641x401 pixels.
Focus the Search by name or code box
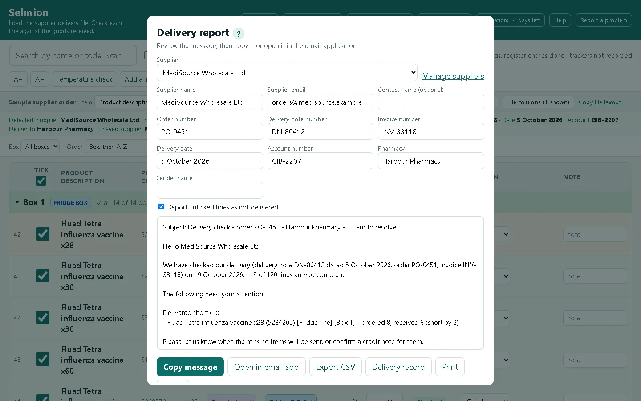click(73, 56)
